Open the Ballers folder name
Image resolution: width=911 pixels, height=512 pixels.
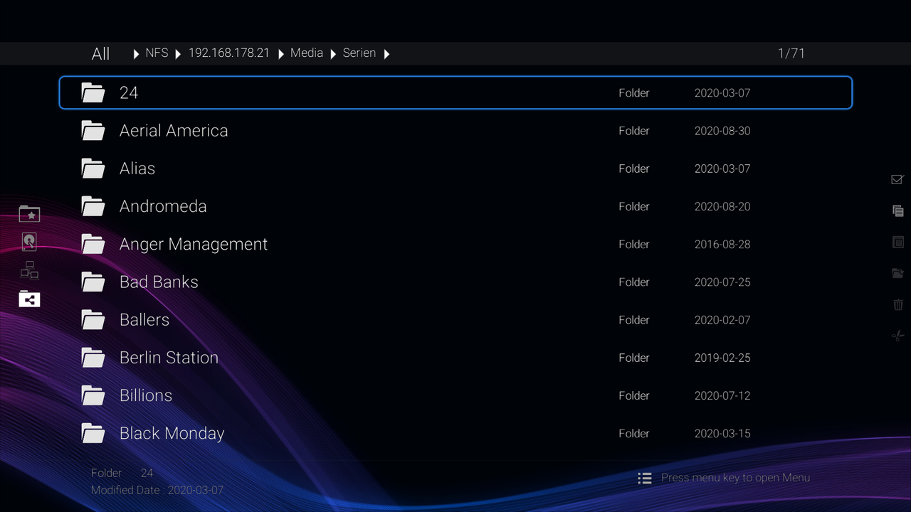coord(144,319)
